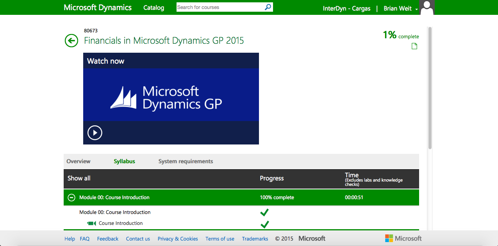498x246 pixels.
Task: Play the Watch now course video
Action: click(95, 133)
